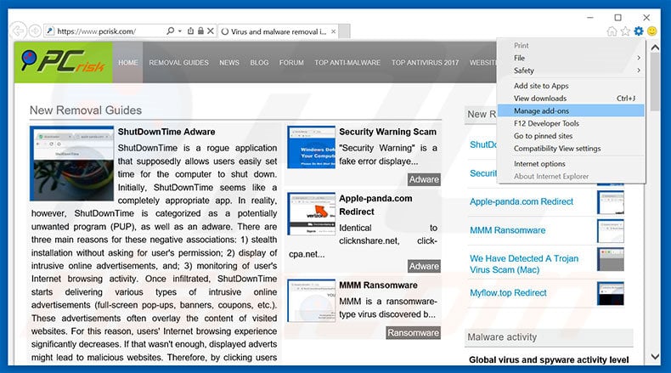671x373 pixels.
Task: Open REMOVAL GUIDES navigation item
Action: point(179,63)
